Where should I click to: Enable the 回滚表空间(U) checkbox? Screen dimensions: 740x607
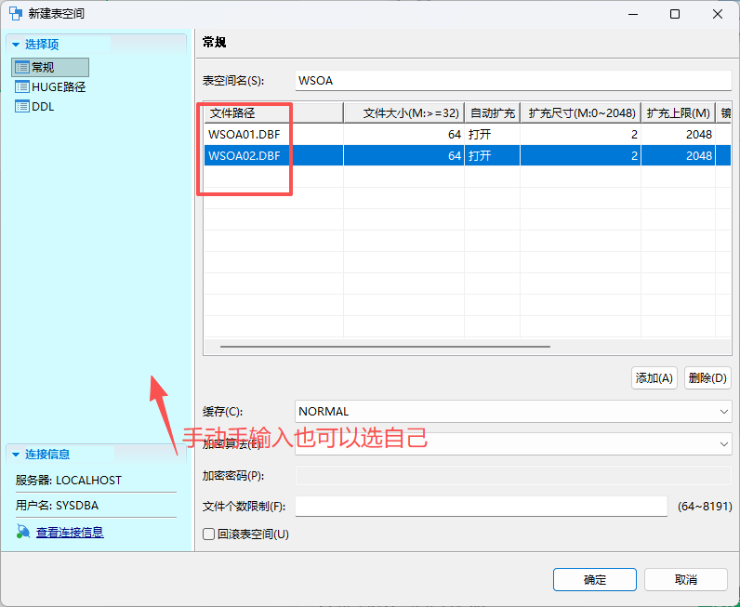pos(208,534)
